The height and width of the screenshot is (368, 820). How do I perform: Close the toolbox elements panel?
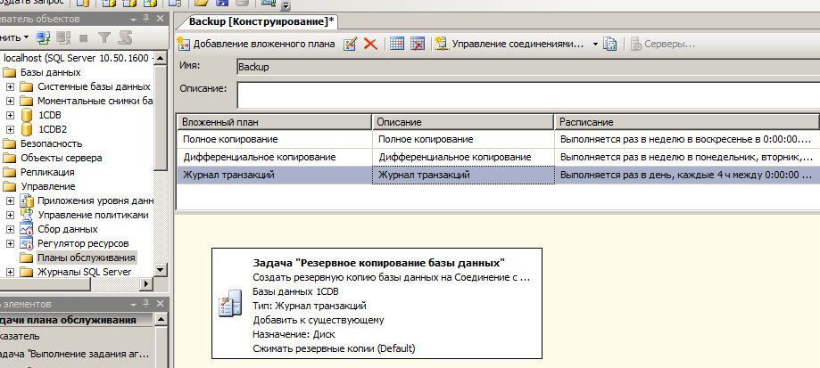[x=160, y=303]
